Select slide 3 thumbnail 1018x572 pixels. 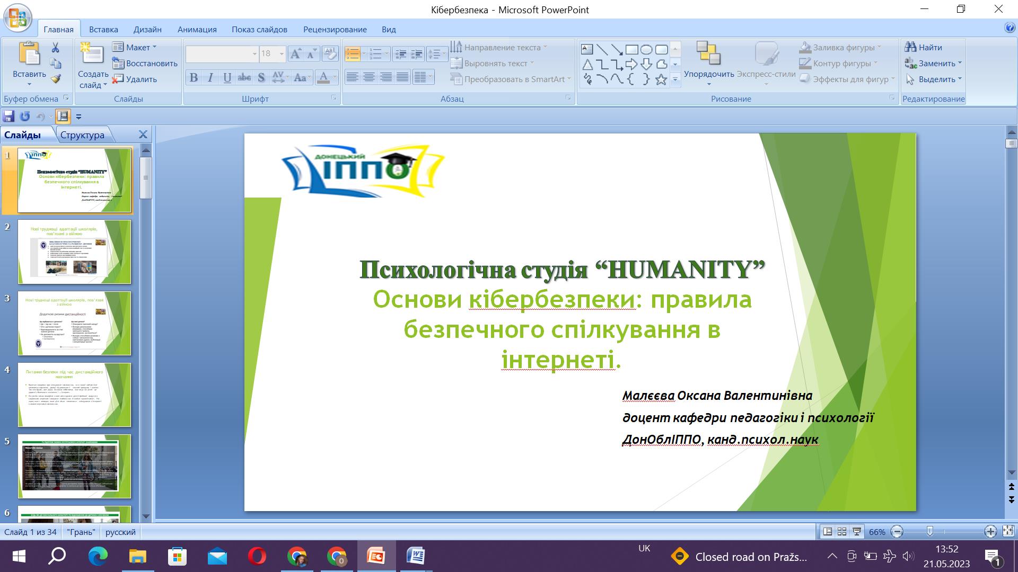coord(74,323)
